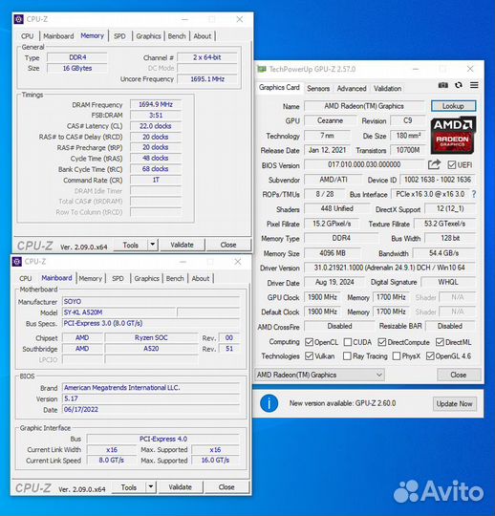
Task: Open GPU-Z hamburger menu
Action: coord(474,85)
